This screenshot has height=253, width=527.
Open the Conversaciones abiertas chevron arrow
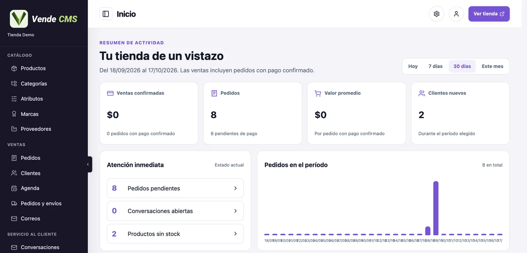tap(236, 211)
